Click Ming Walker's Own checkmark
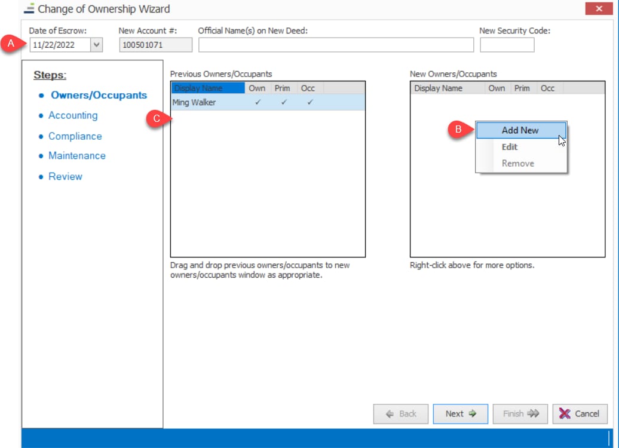The height and width of the screenshot is (448, 619). 258,102
